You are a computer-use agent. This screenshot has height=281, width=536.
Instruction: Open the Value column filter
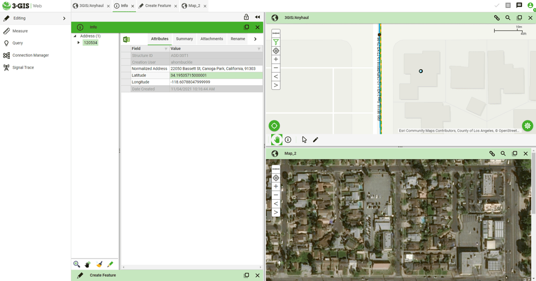tap(259, 49)
